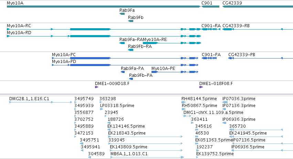Select the Myo10A-PC protein coding block
This screenshot has height=159, width=293.
pyautogui.click(x=91, y=58)
